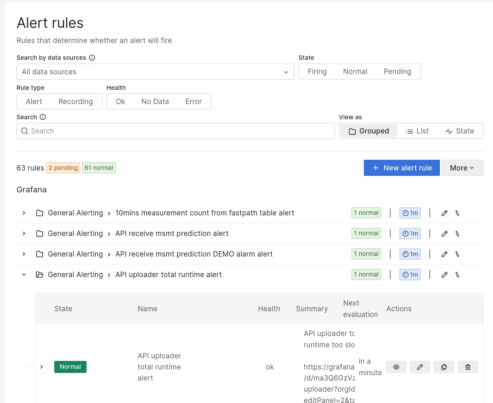
Task: Open the API receive msmt prediction alert title
Action: [x=172, y=233]
